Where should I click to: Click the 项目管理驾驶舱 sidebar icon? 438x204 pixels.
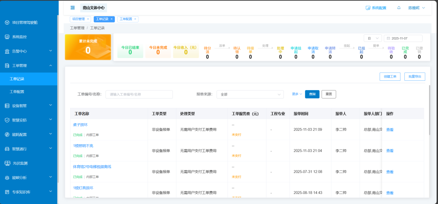tap(7, 23)
